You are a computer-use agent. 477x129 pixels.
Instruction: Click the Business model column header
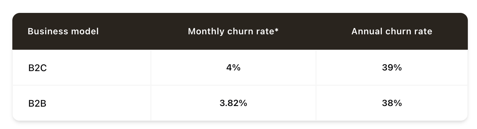coord(63,31)
